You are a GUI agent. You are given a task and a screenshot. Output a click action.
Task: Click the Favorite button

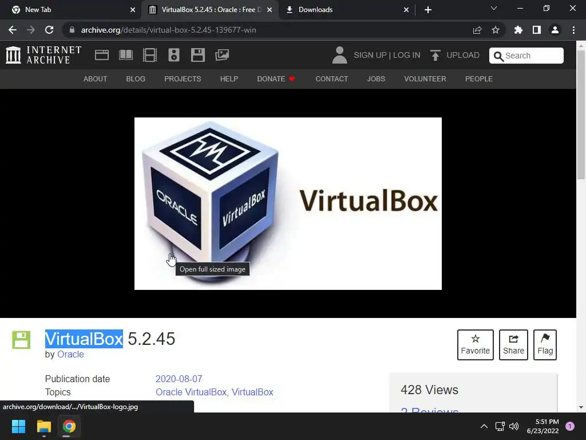[x=476, y=344]
